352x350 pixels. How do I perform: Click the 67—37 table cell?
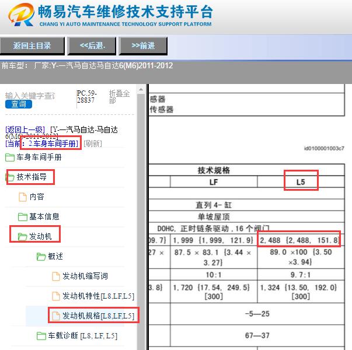click(257, 335)
